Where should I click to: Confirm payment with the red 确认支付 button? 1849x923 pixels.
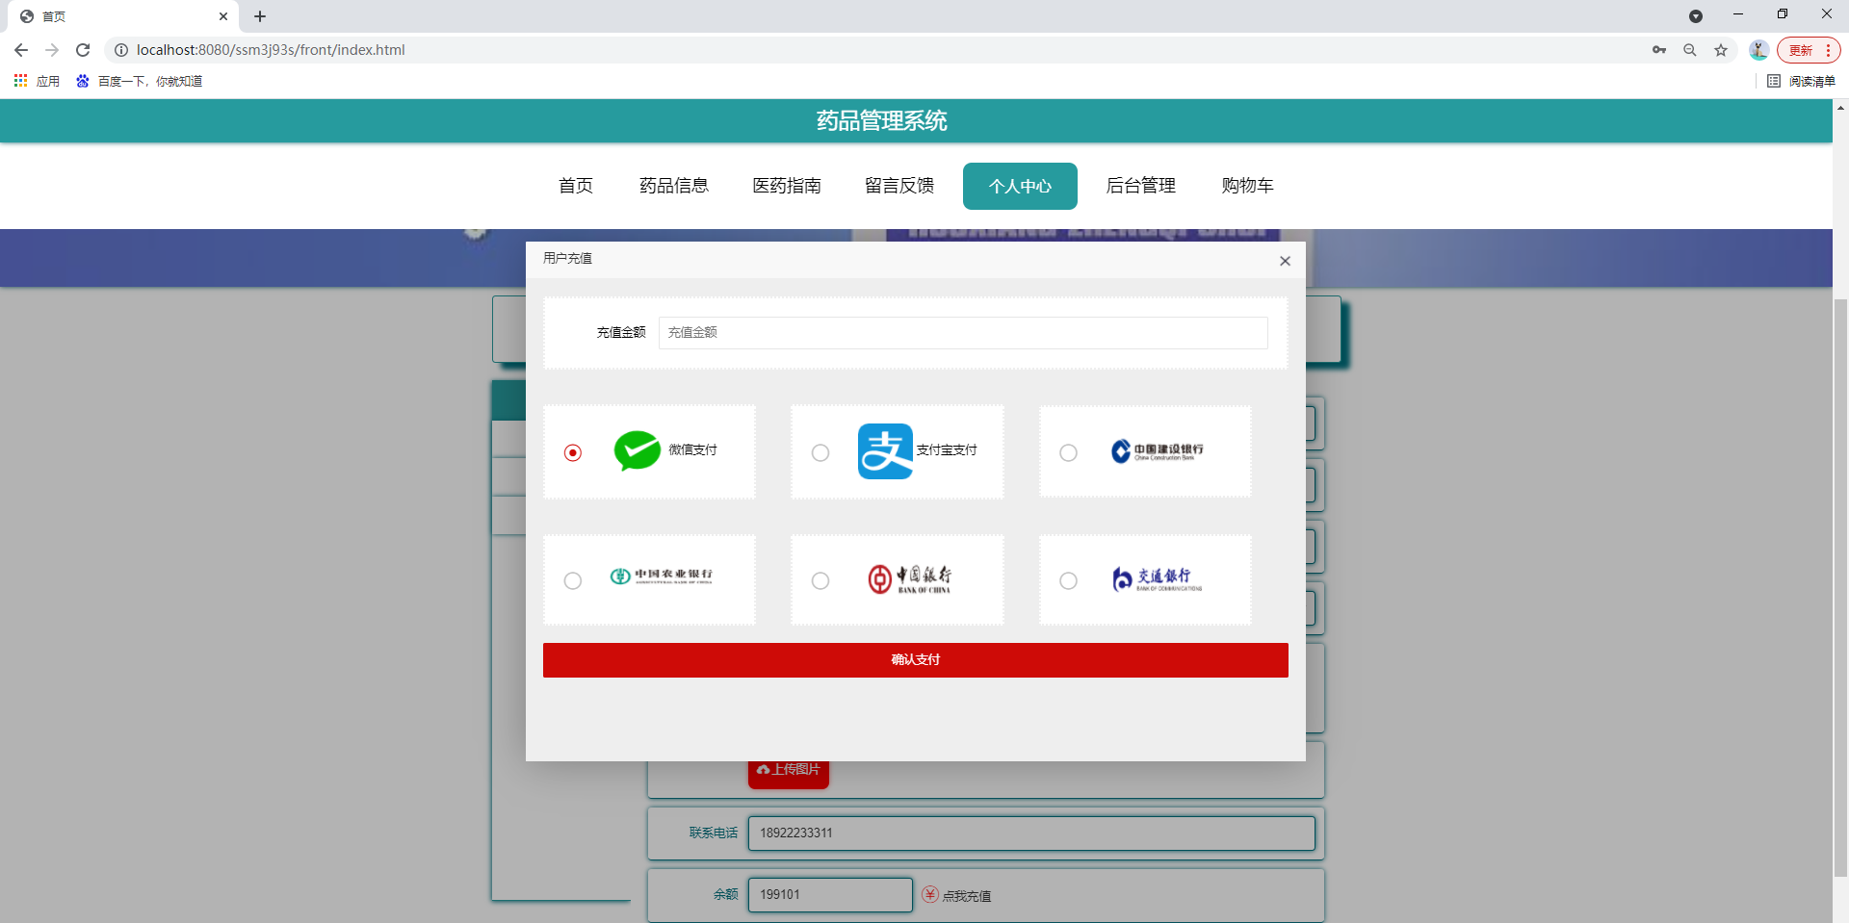(916, 660)
